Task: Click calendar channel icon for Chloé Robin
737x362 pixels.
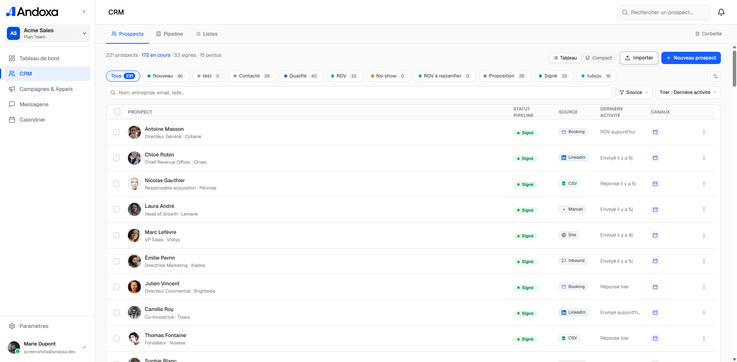Action: point(655,158)
